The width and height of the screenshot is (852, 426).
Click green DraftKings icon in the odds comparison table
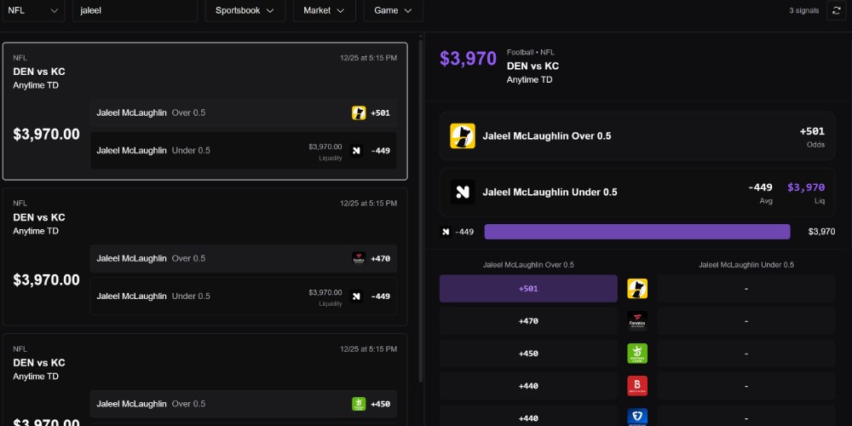coord(637,354)
